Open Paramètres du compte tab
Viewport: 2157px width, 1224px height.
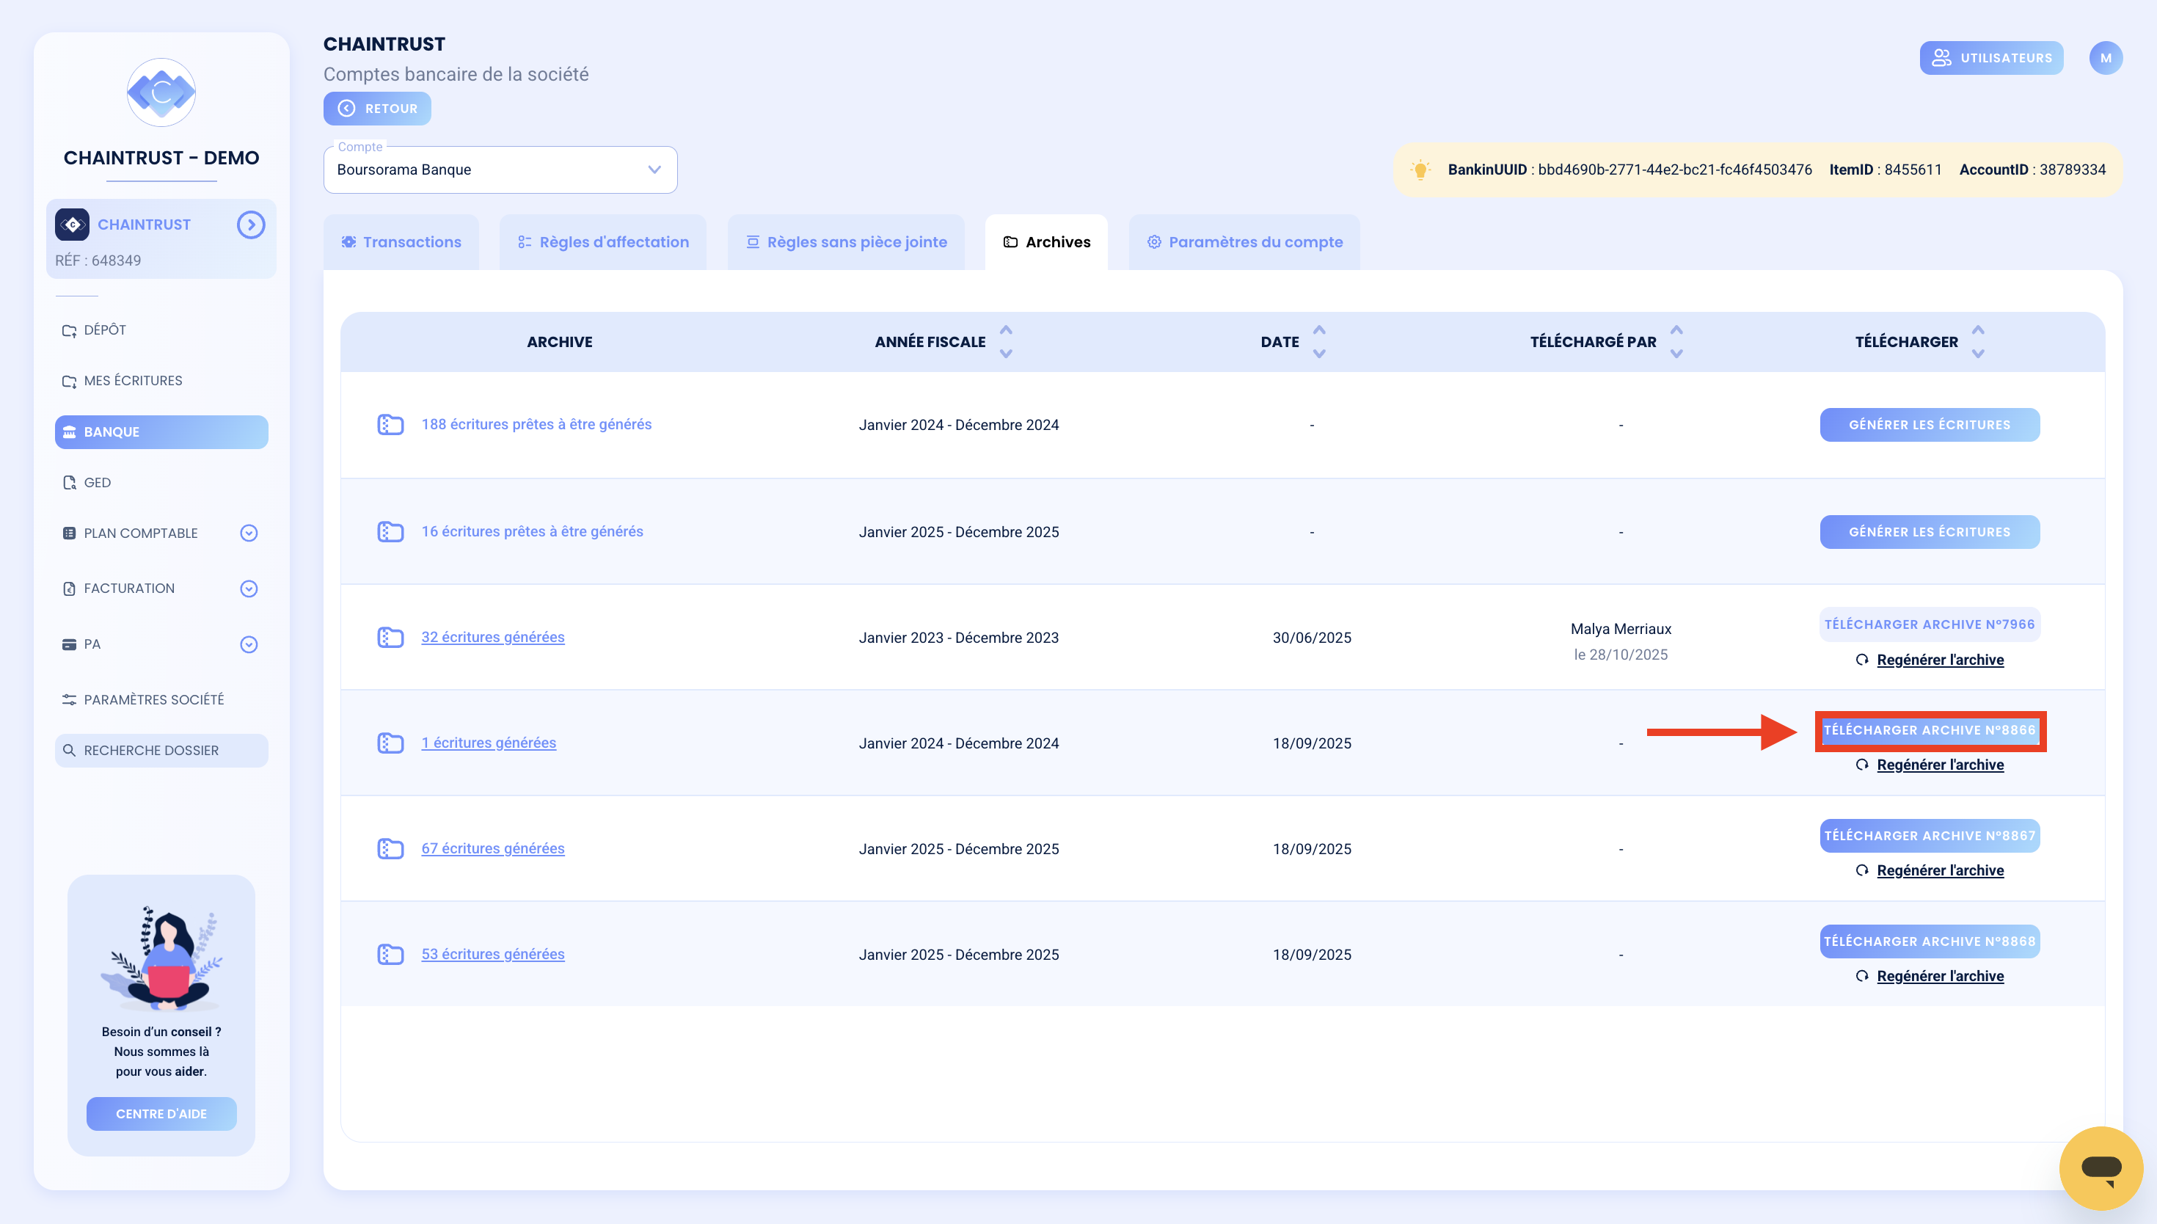[1244, 242]
